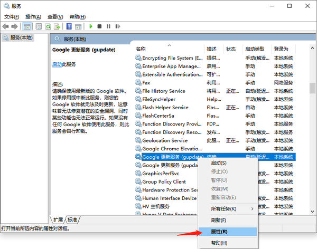Choose 刷新(F) in the context menu
The image size is (317, 249).
click(219, 220)
